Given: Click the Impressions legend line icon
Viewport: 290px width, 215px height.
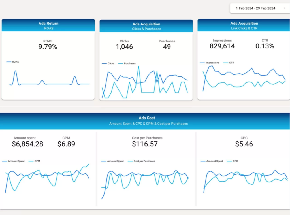Looking at the screenshot, I should tap(203, 63).
